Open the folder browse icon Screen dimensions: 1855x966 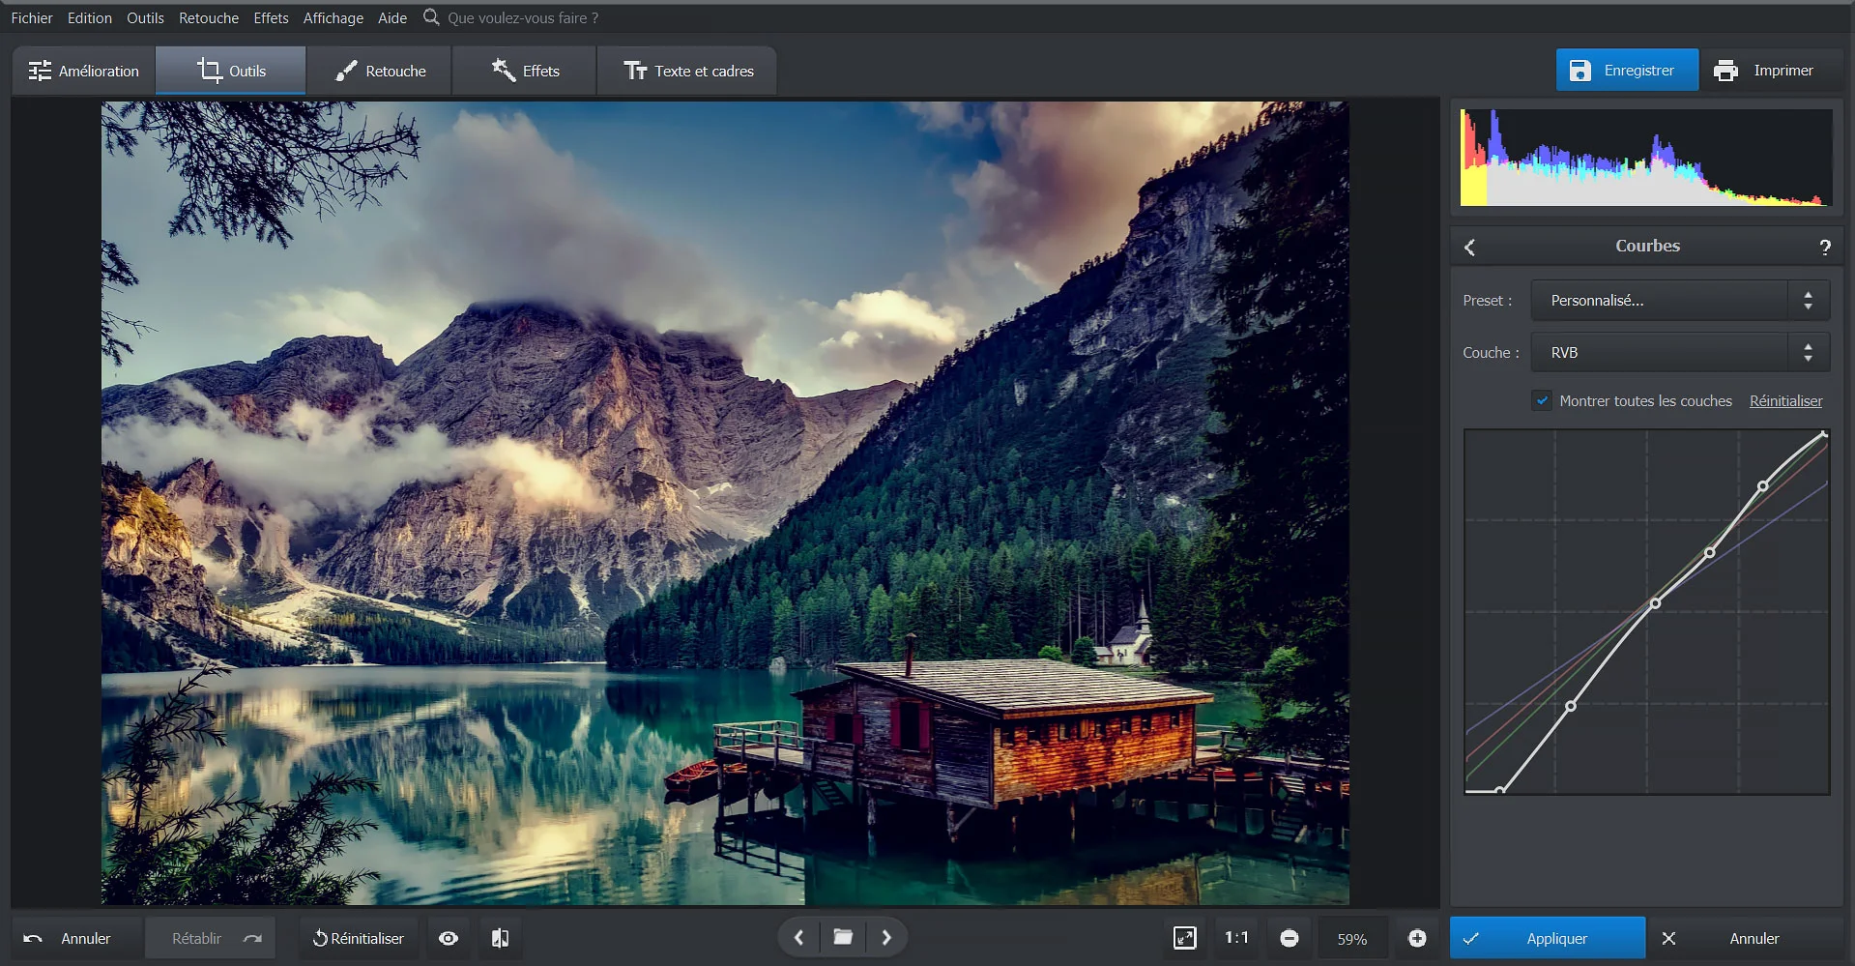[843, 937]
